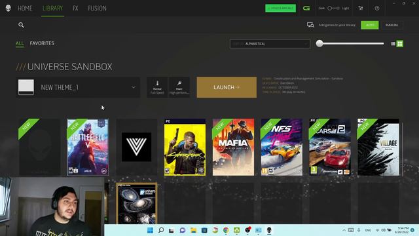Click the Alienware head logo

[x=9, y=8]
